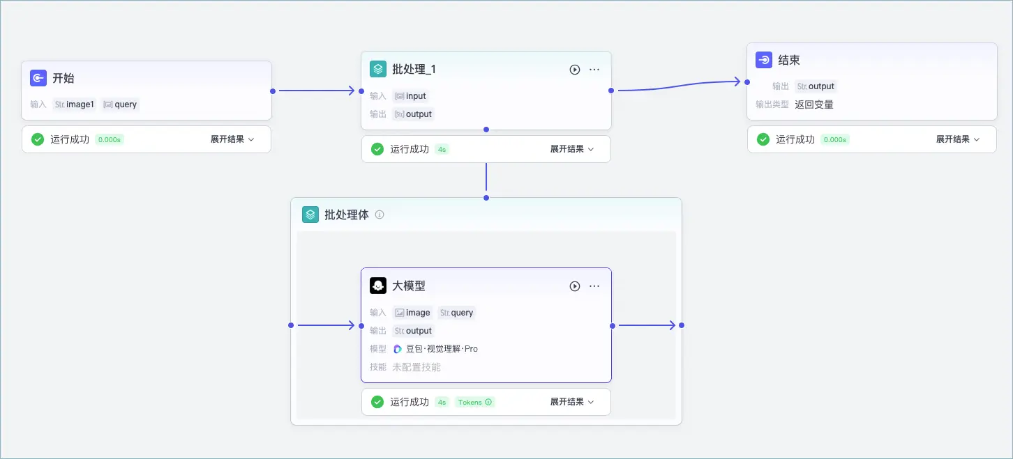
Task: Click the query input tag in 大模型
Action: click(x=457, y=313)
